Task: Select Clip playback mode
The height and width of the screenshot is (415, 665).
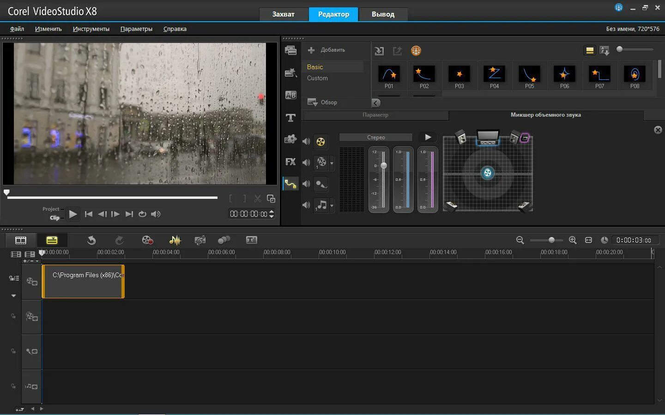Action: 54,218
